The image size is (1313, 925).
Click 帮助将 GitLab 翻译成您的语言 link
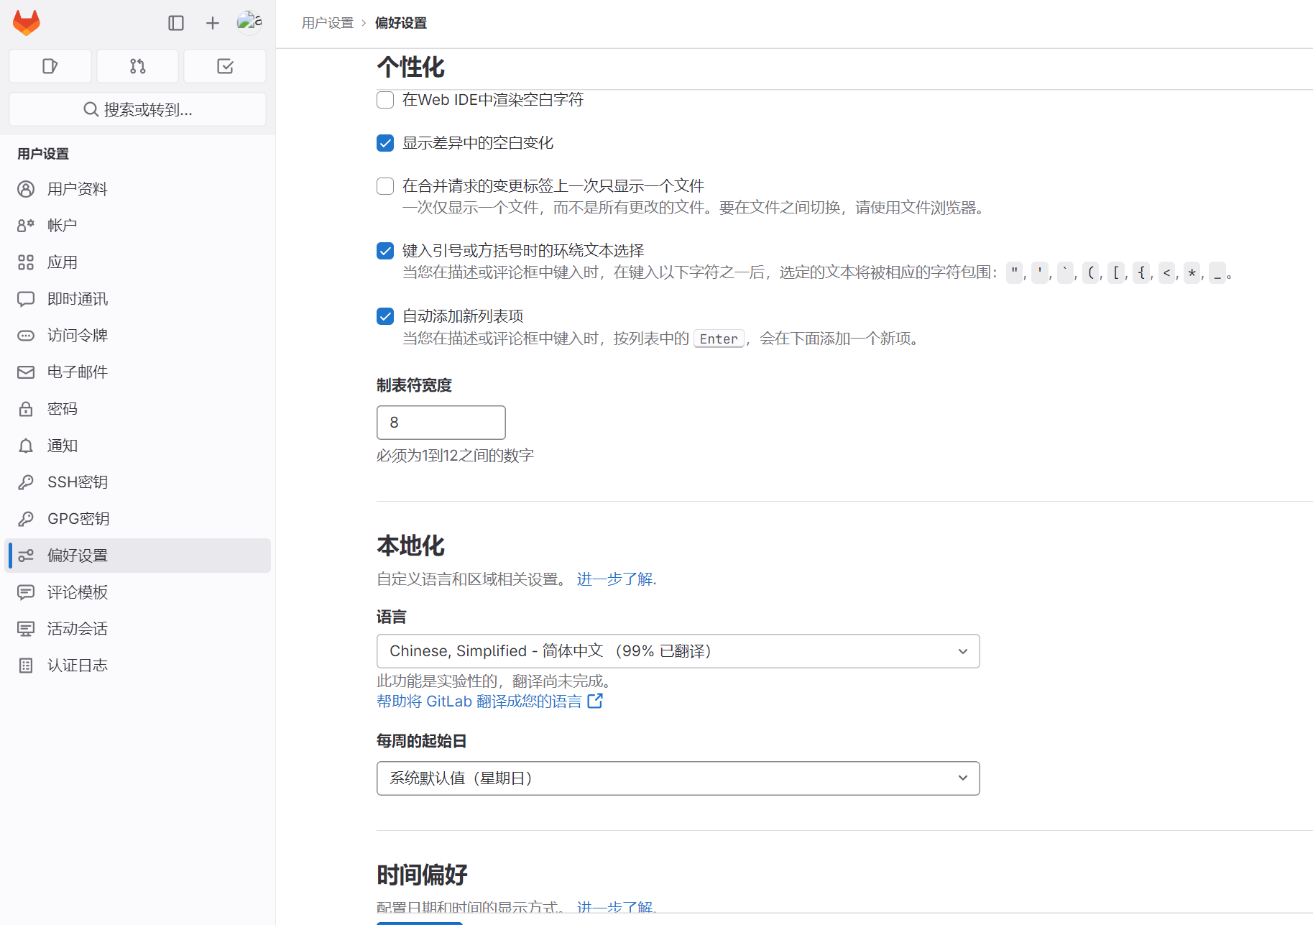coord(479,701)
